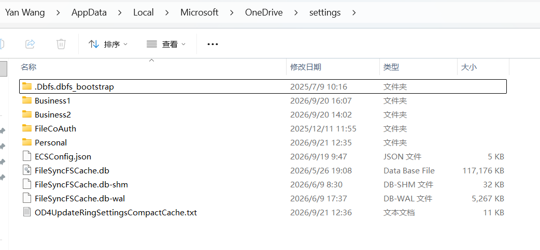Click the Share toolbar icon
The width and height of the screenshot is (540, 250).
[x=30, y=44]
